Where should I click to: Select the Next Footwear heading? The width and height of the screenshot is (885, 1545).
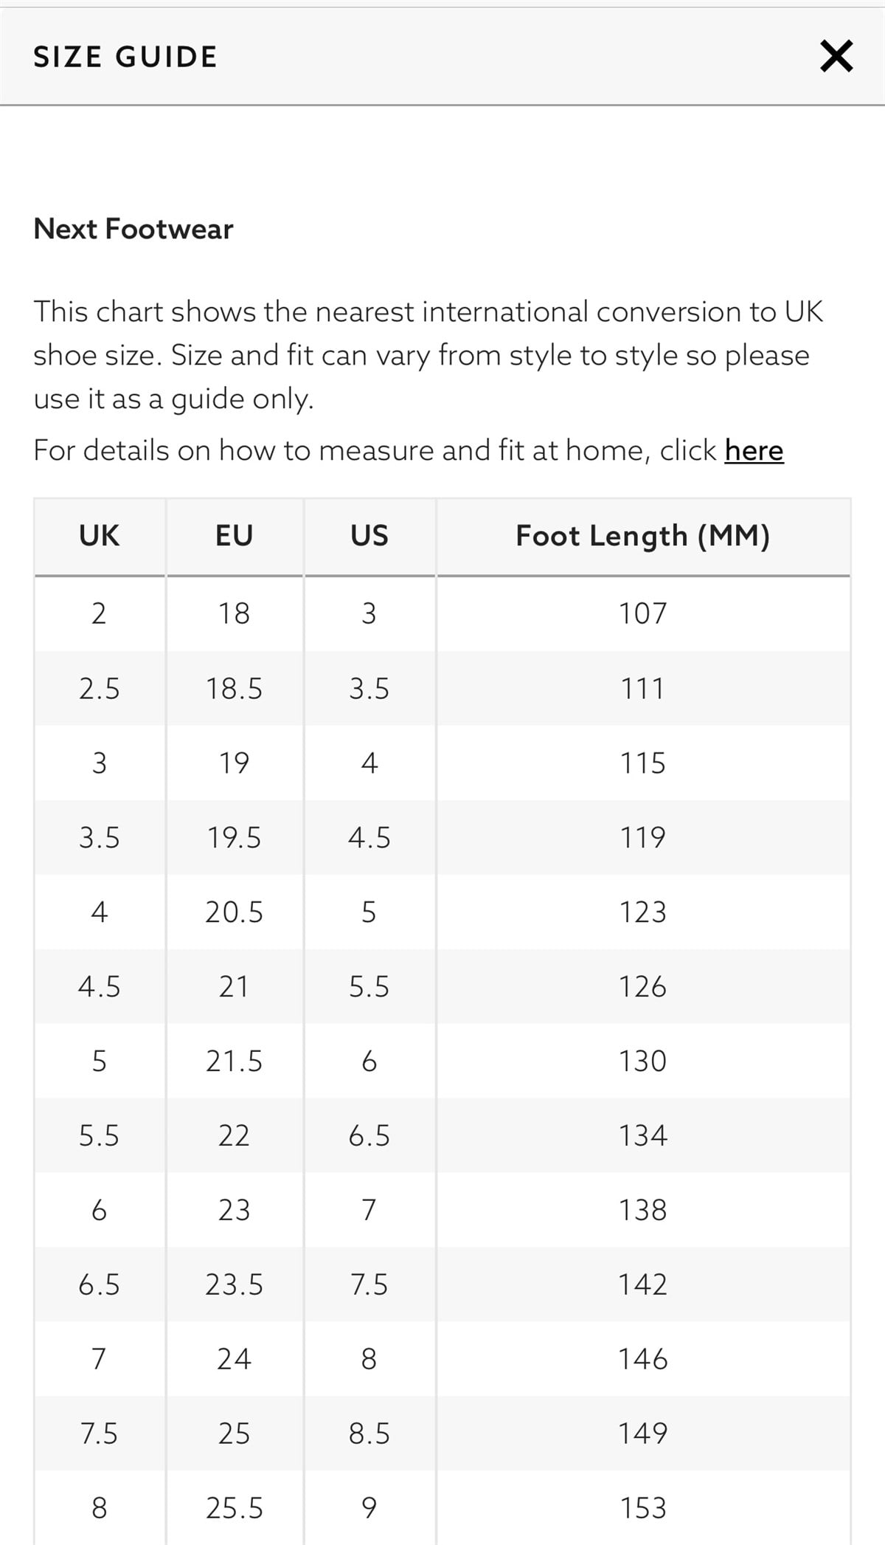tap(133, 229)
